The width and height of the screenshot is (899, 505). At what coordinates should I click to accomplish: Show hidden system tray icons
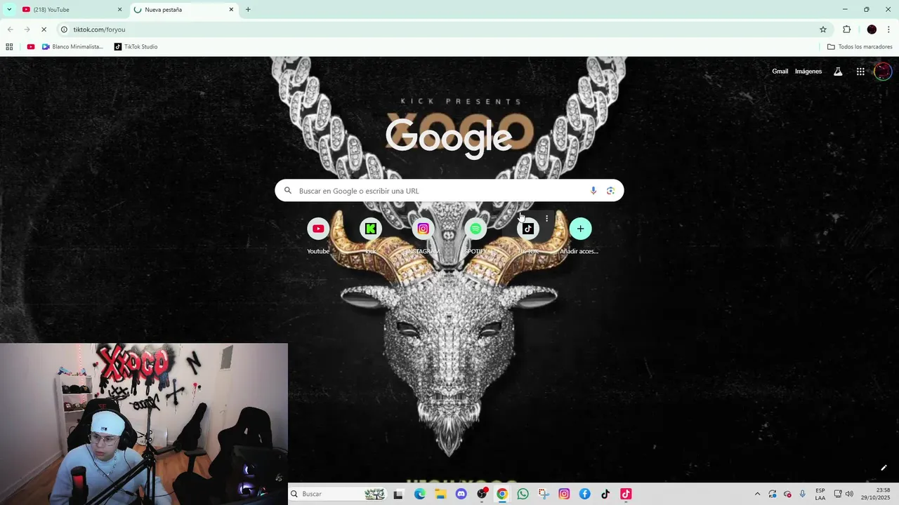click(x=757, y=494)
